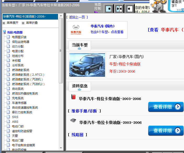Click the 菜单展开 text label
Viewport: 184px width, 153px height.
(13, 23)
